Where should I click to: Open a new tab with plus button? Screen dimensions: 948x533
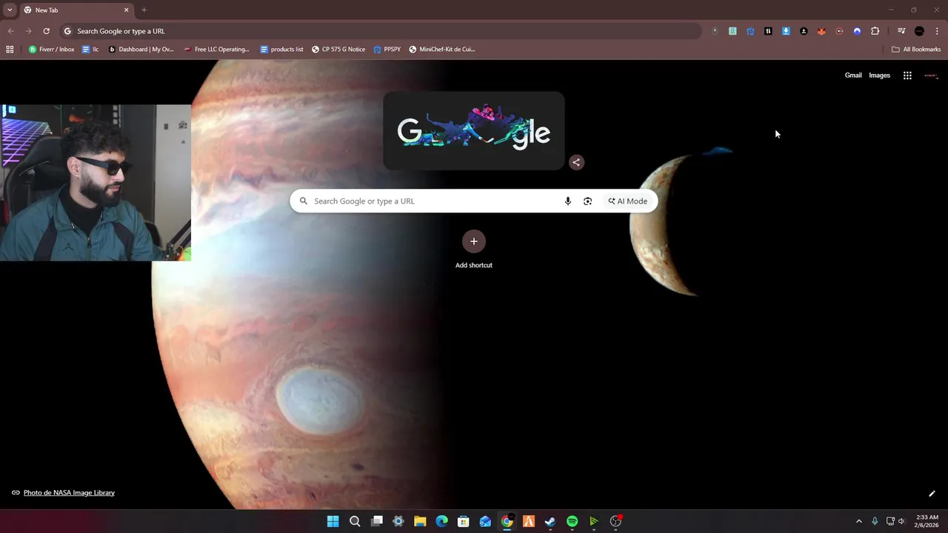[144, 10]
